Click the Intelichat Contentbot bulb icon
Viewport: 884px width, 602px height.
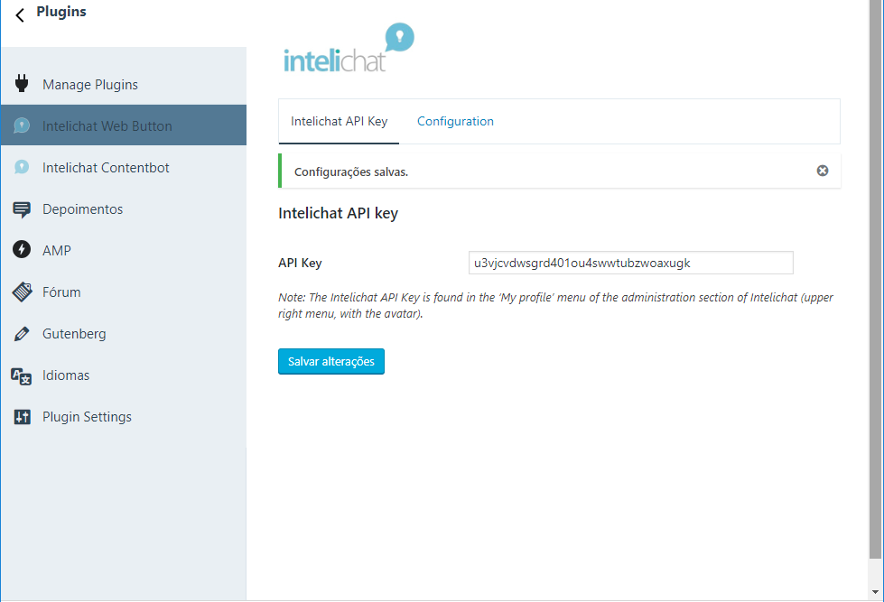pyautogui.click(x=23, y=168)
